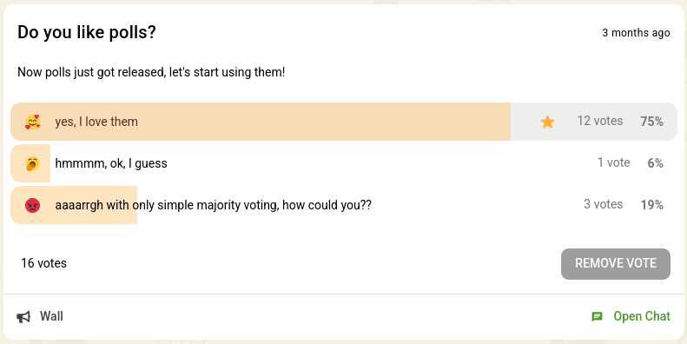Click the yawning face emoji icon
This screenshot has height=344, width=687.
(32, 163)
